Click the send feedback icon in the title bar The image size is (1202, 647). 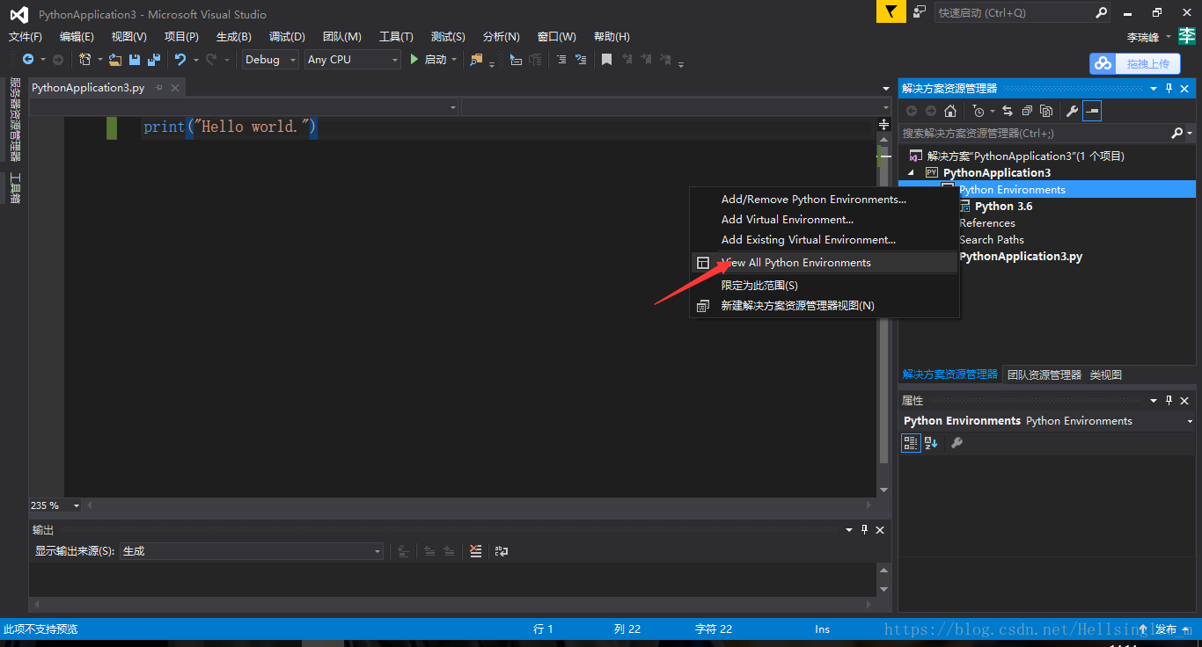click(x=920, y=12)
